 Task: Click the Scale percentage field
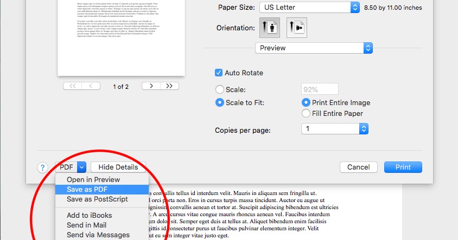[320, 89]
